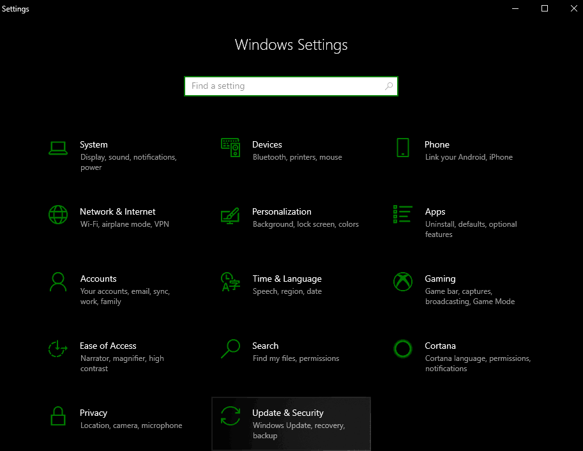Click "Display, sound, notifications, power" description

(x=128, y=162)
